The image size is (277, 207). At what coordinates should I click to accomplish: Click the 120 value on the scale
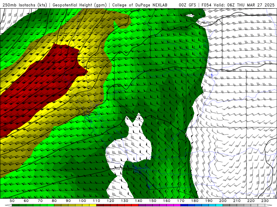[x=110, y=201]
